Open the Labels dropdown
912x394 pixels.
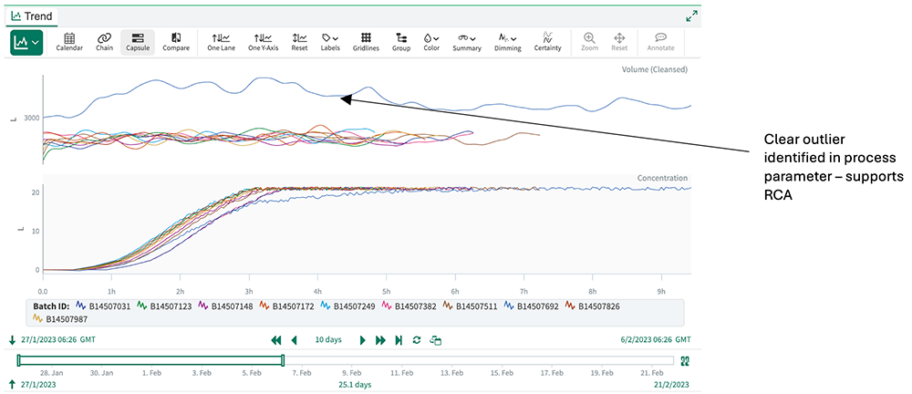(x=330, y=43)
